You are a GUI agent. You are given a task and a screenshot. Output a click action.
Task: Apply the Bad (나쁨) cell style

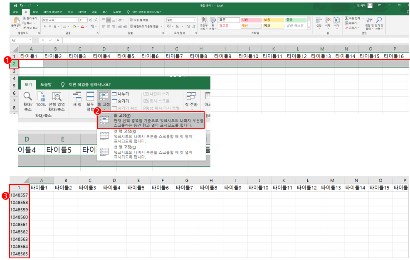(251, 20)
